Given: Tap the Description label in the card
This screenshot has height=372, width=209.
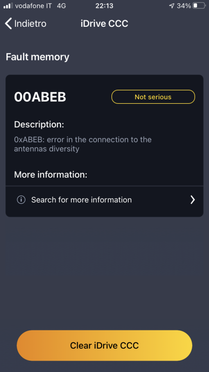Looking at the screenshot, I should click(39, 124).
